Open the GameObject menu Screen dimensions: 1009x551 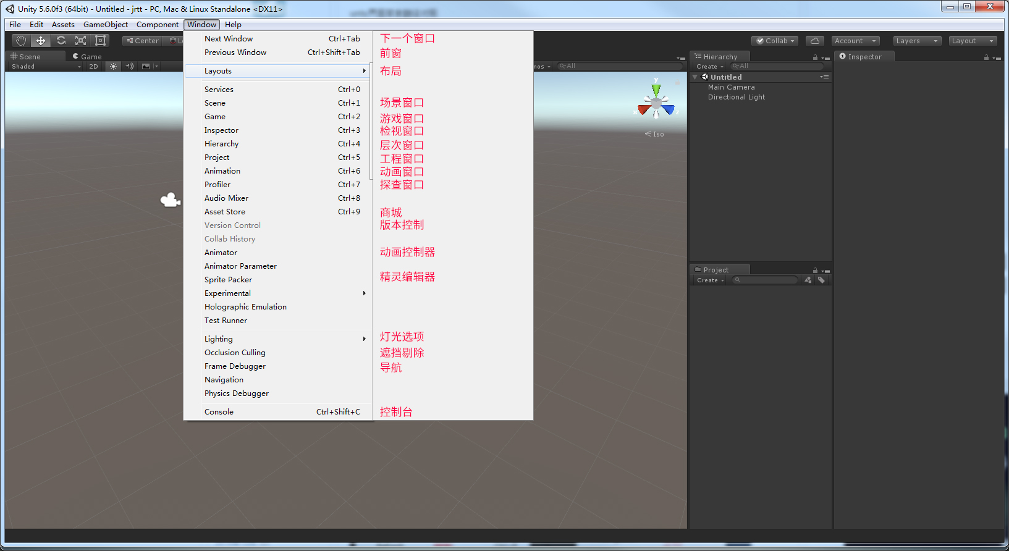point(106,25)
